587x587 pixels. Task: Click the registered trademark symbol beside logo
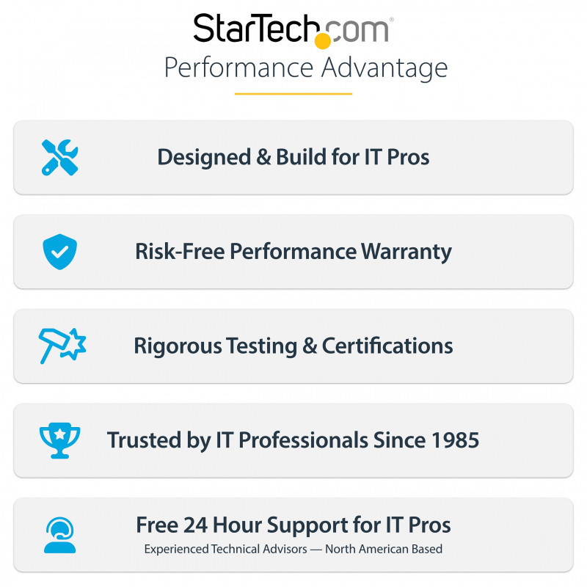coord(391,20)
